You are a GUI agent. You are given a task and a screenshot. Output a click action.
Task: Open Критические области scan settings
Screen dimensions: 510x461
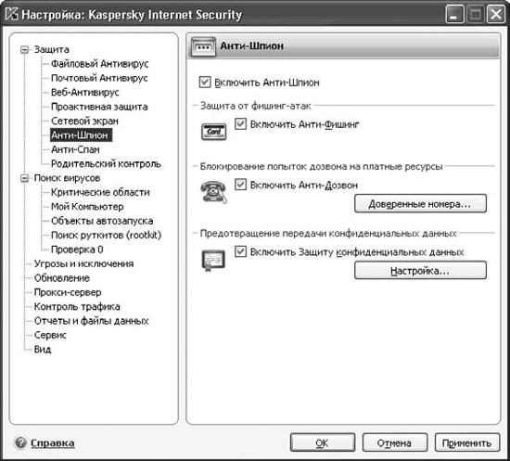coord(100,192)
